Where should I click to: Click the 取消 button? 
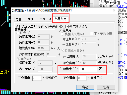click(x=106, y=87)
